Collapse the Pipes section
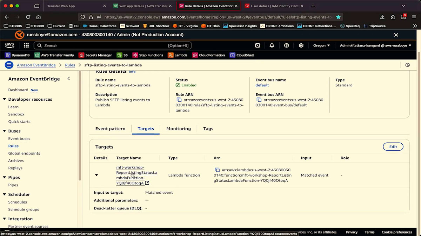The image size is (421, 236). [x=5, y=178]
